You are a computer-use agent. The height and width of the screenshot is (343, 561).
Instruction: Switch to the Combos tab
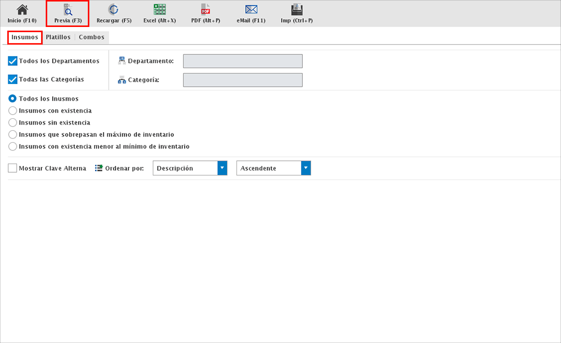click(91, 37)
